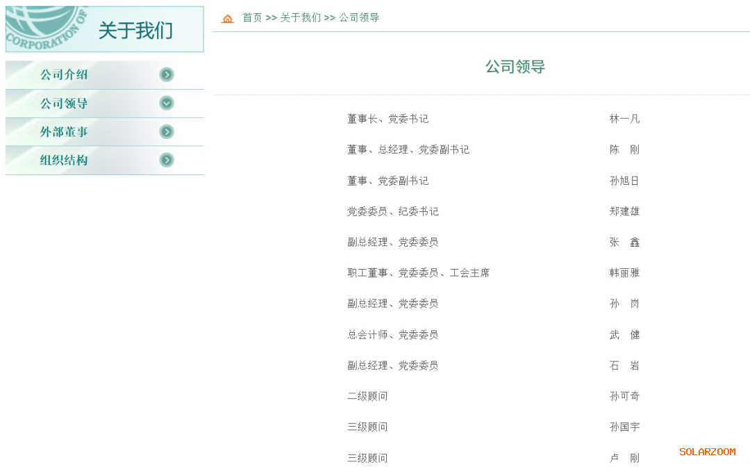Click the SOLARZOOM watermark
The height and width of the screenshot is (476, 750).
tap(707, 452)
